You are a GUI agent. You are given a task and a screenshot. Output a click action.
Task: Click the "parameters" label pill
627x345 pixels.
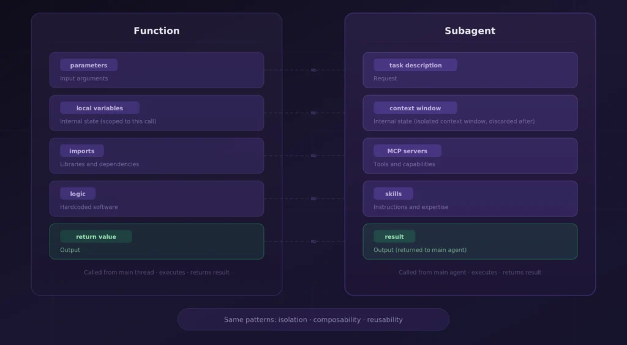(88, 65)
